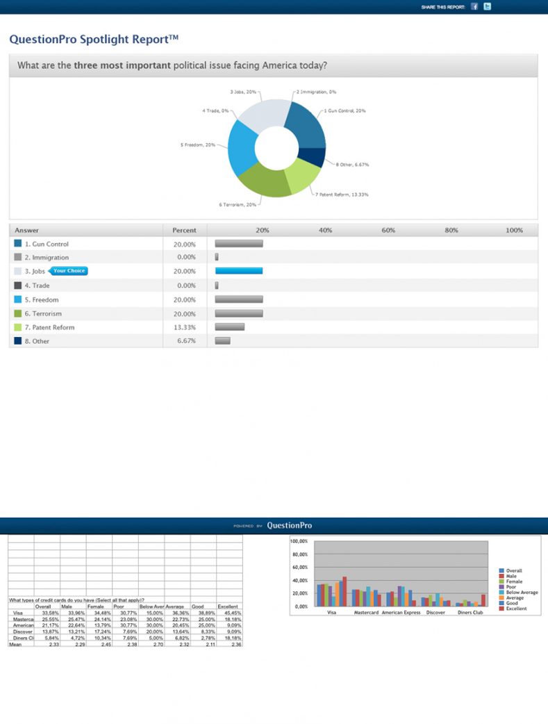
Task: Share the report on Facebook
Action: pyautogui.click(x=474, y=6)
